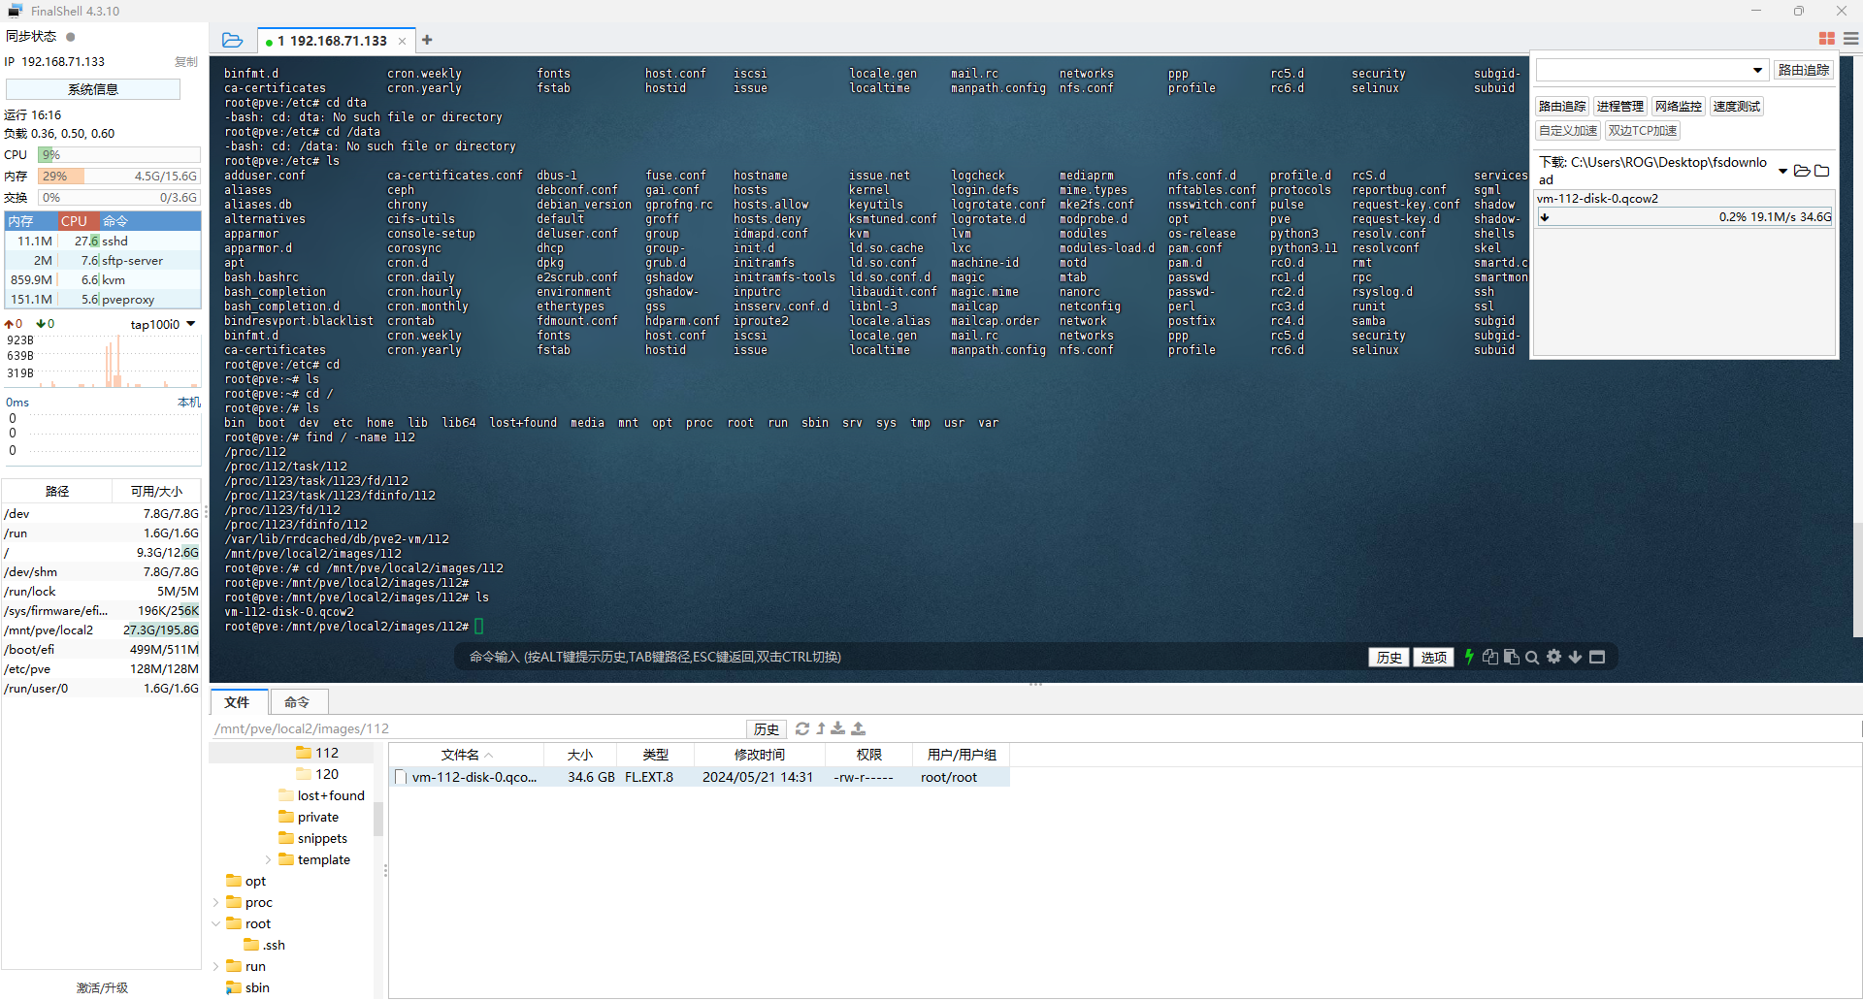Click the down-arrow icon in terminal toolbar
The image size is (1863, 1001).
[1575, 657]
